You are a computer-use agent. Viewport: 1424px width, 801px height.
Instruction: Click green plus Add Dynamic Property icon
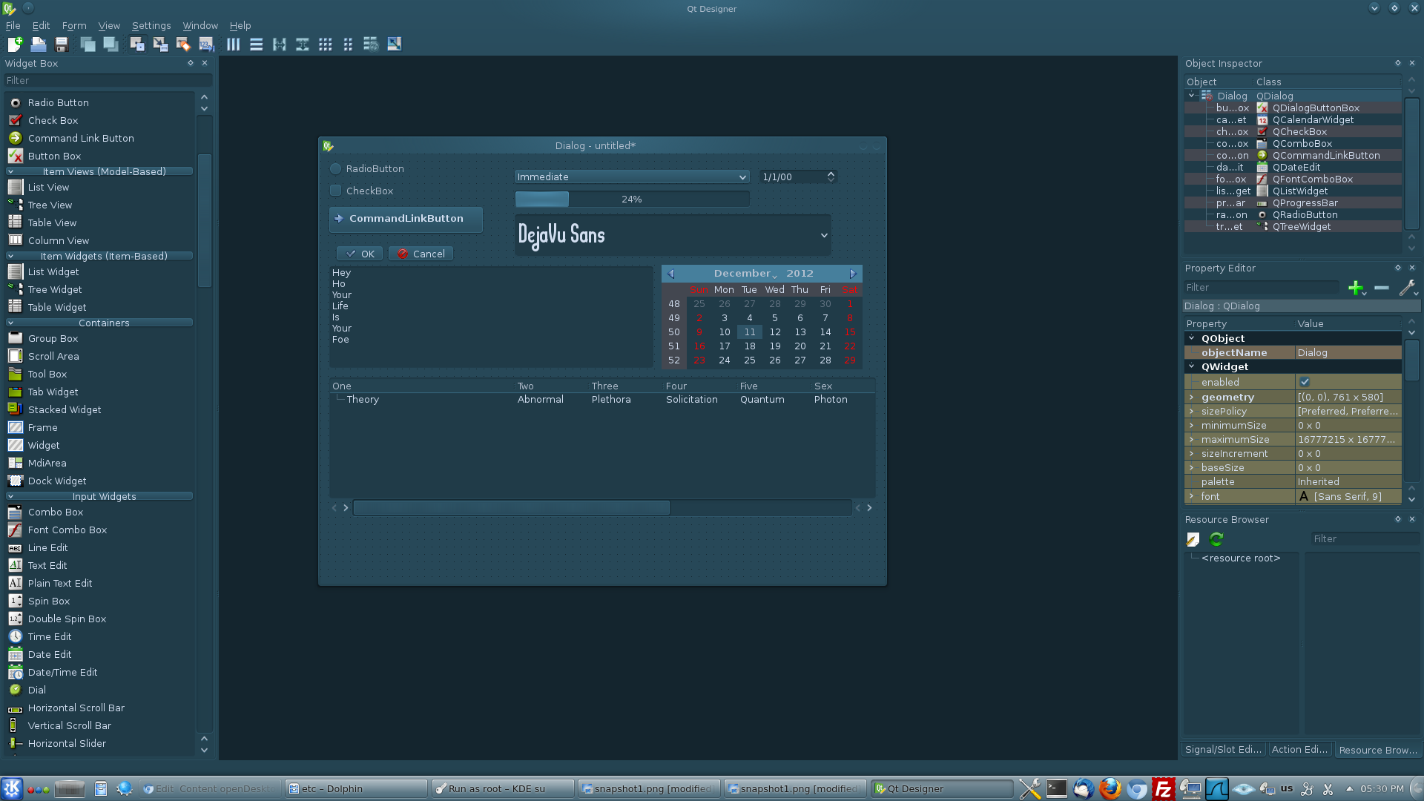pyautogui.click(x=1357, y=288)
